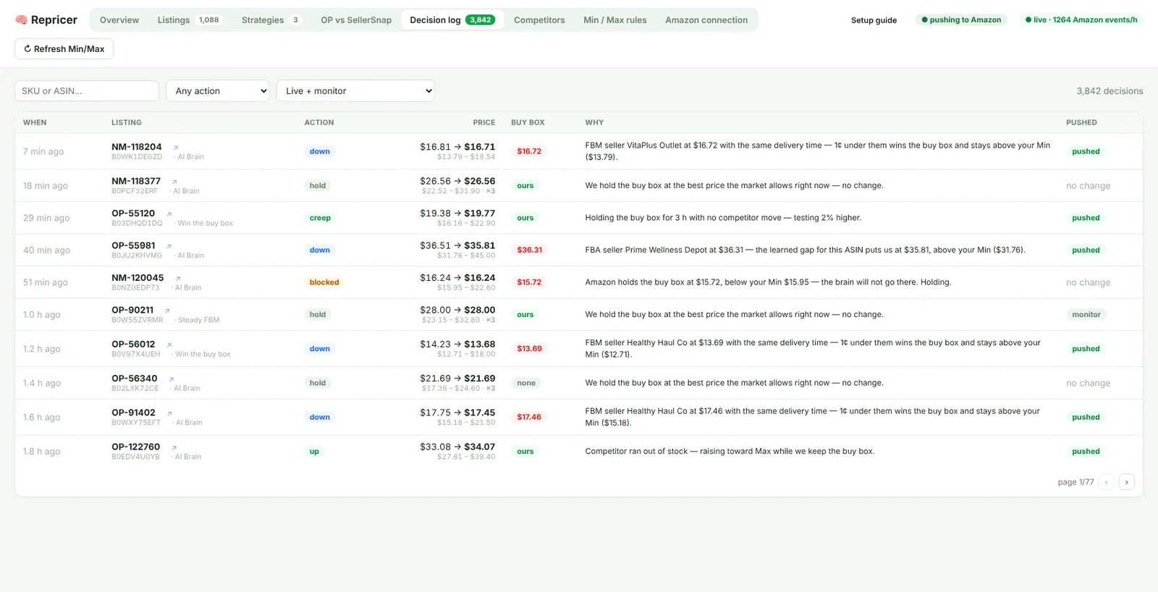
Task: Click the Refresh Min/Max button
Action: point(64,48)
